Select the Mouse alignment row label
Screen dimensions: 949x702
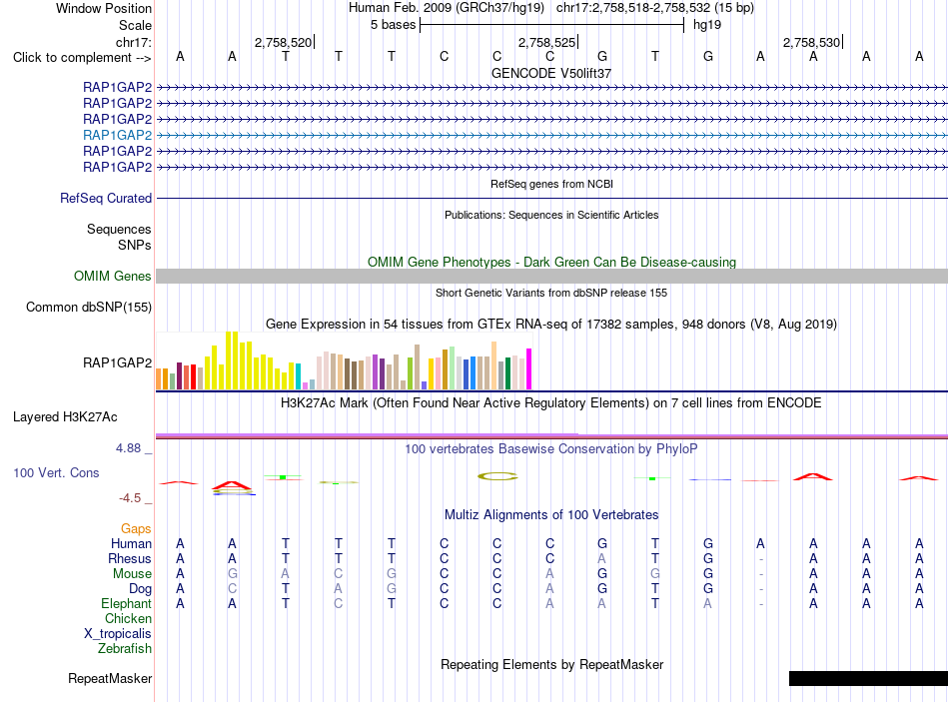tap(132, 574)
